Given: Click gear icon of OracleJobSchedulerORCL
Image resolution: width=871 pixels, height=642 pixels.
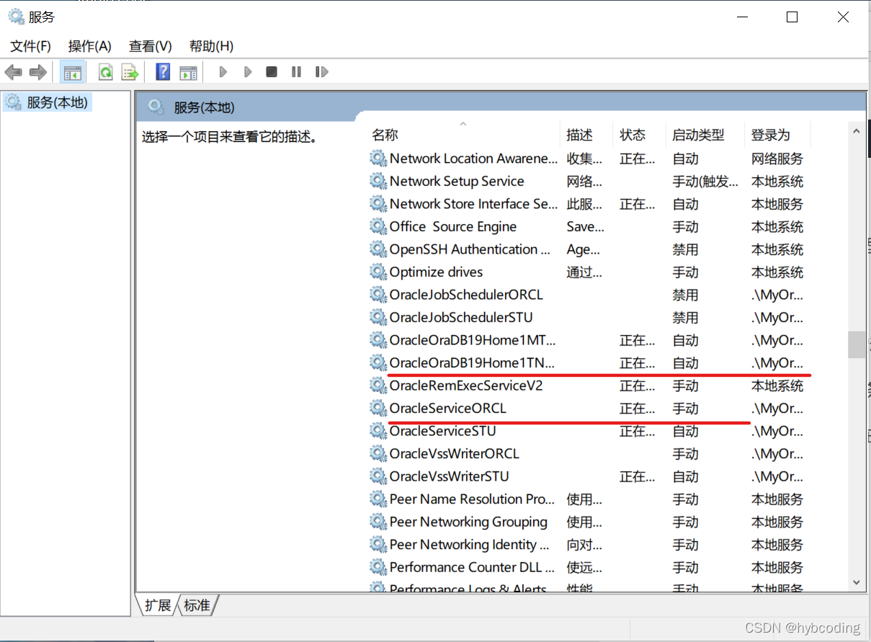Looking at the screenshot, I should coord(378,295).
